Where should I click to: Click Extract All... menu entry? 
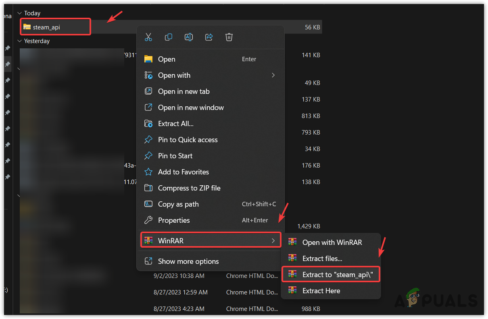click(x=175, y=124)
